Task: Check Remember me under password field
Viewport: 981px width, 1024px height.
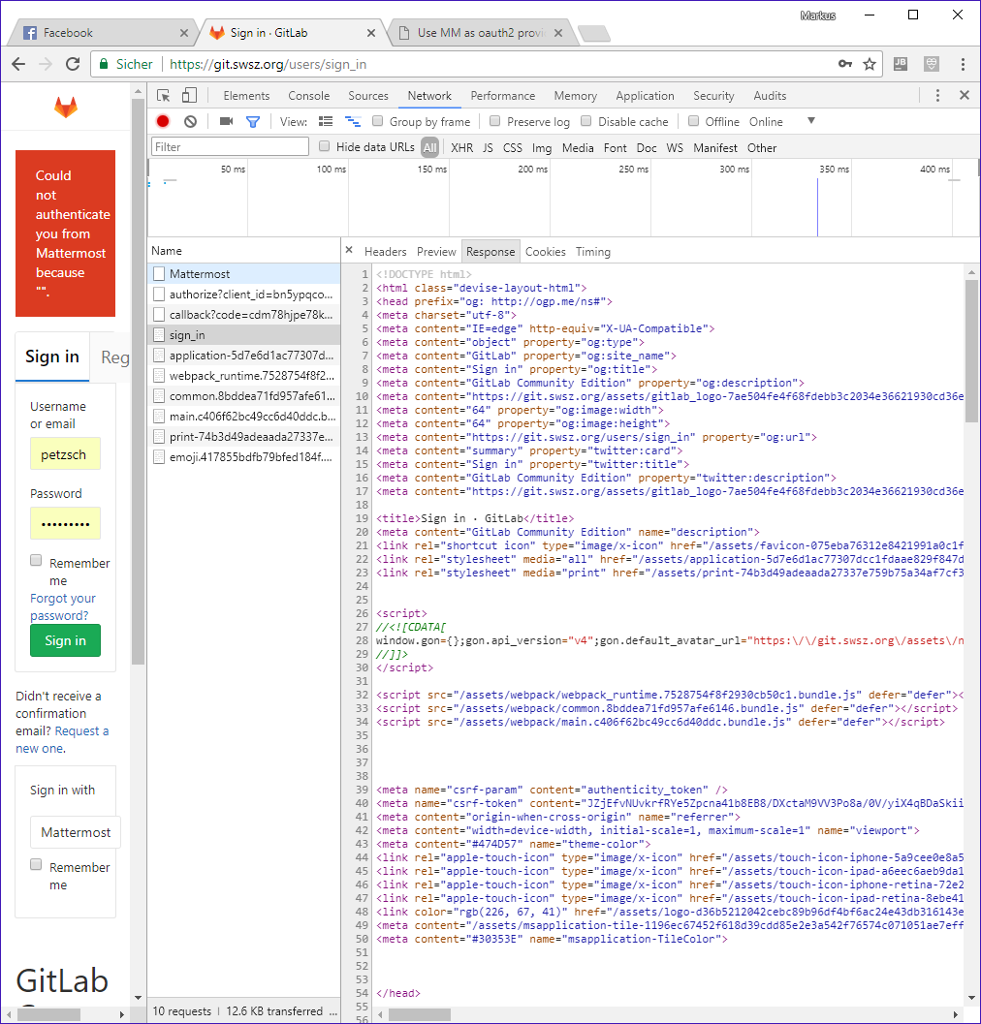Action: point(36,560)
